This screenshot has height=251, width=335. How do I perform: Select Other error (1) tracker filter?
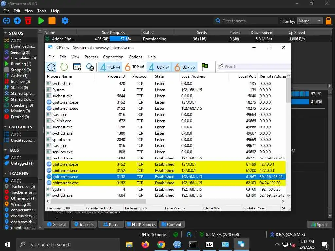coord(21,198)
